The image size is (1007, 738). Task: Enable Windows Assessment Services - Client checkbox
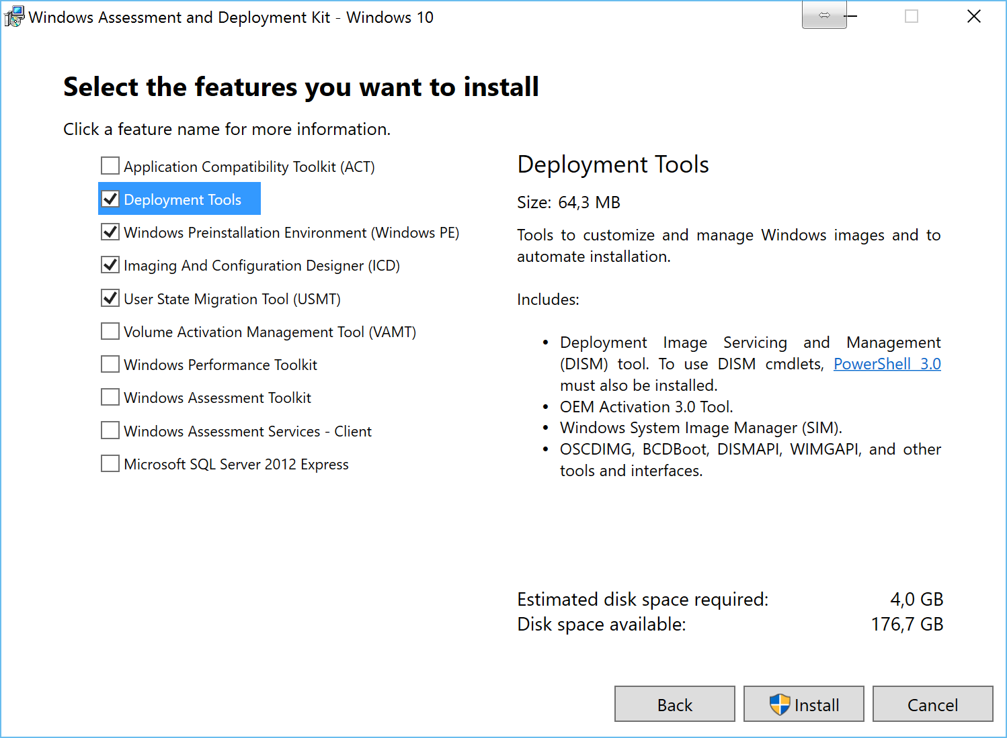pyautogui.click(x=110, y=430)
